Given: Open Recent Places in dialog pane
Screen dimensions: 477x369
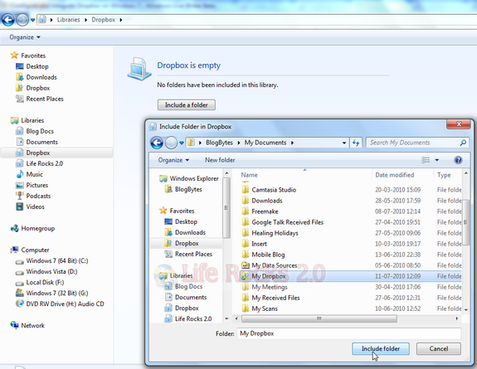Looking at the screenshot, I should [193, 254].
